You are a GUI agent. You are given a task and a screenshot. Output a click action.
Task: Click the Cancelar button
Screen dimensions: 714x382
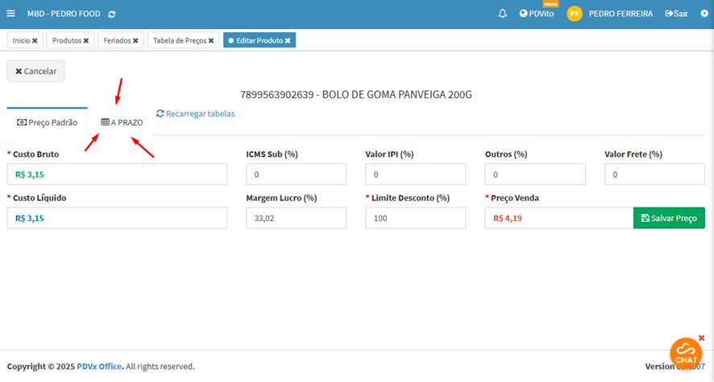pos(36,71)
